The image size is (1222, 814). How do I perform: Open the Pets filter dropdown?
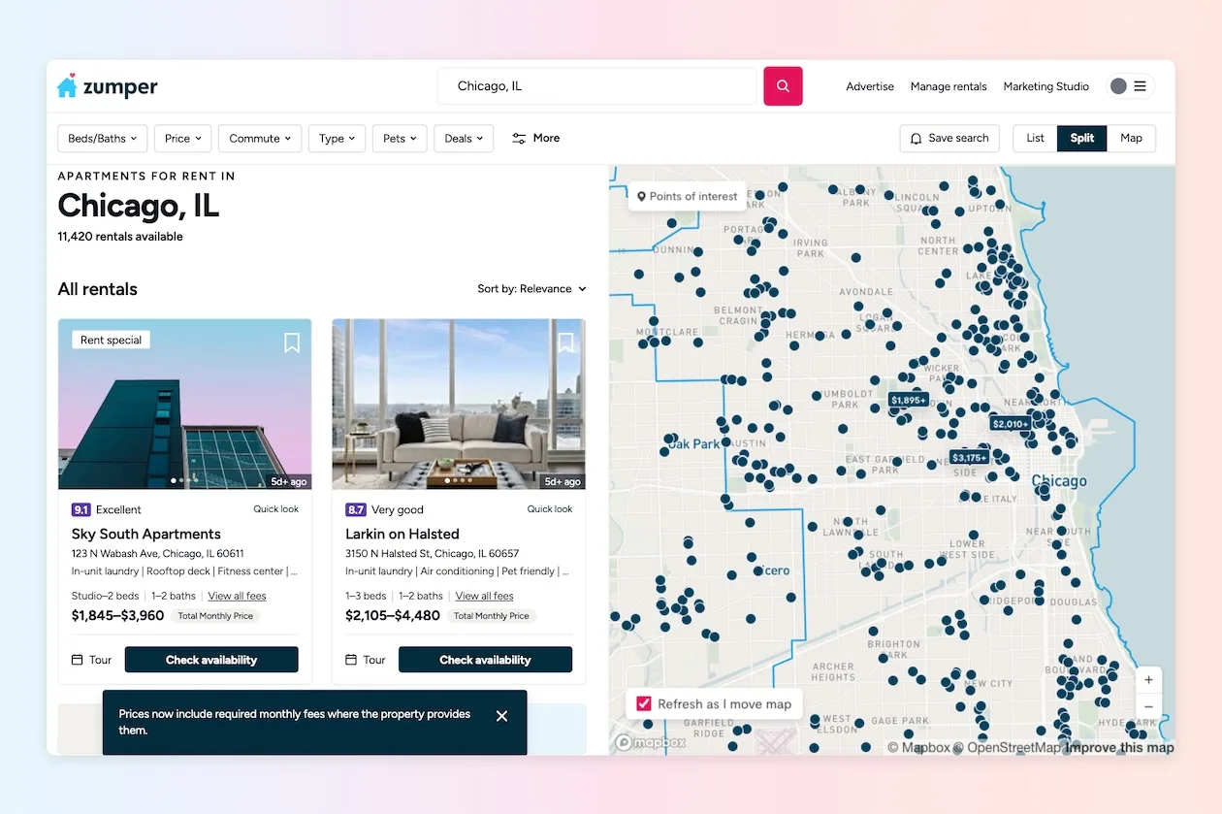(x=400, y=139)
